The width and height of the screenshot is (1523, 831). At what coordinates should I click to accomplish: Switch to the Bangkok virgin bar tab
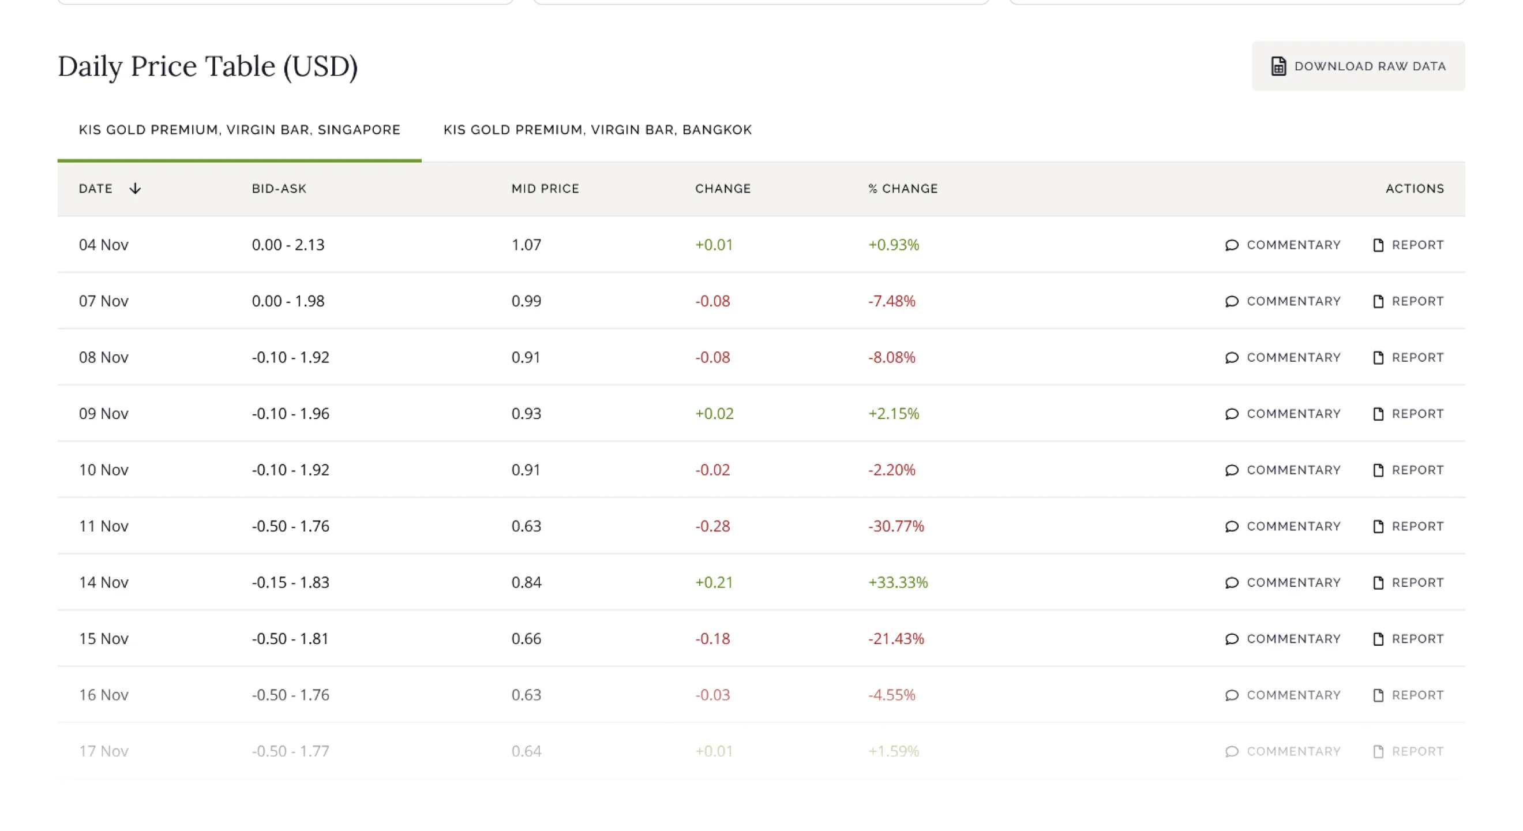click(x=597, y=130)
